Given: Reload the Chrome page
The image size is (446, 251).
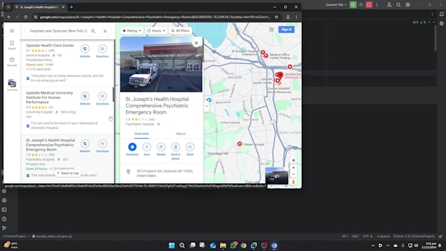Looking at the screenshot, I should pyautogui.click(x=26, y=17).
